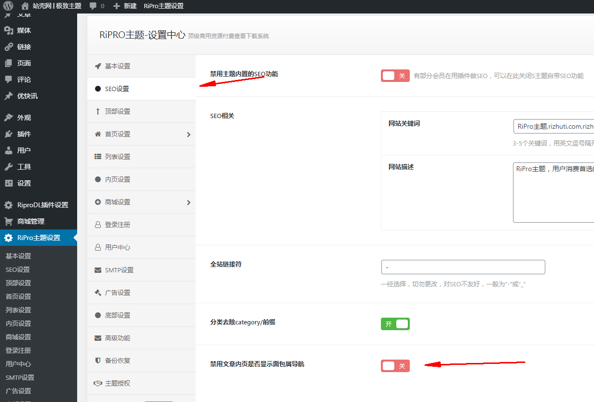Screen dimensions: 594x402
Task: Open RiPro主题设置 link in the top admin bar
Action: 163,6
